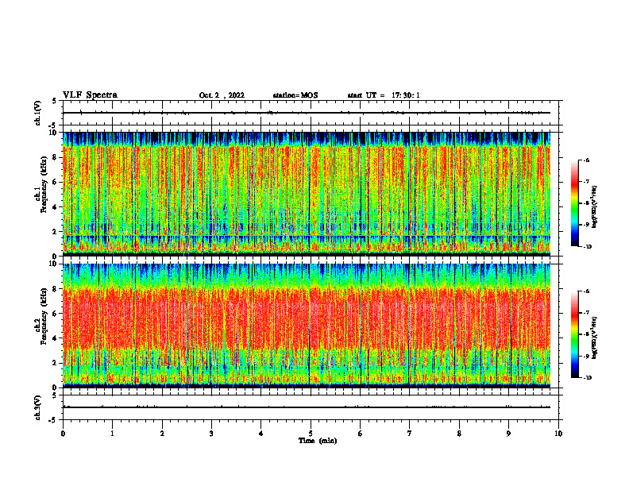Click the time axis tick label "5"
629x486 pixels.
[311, 434]
